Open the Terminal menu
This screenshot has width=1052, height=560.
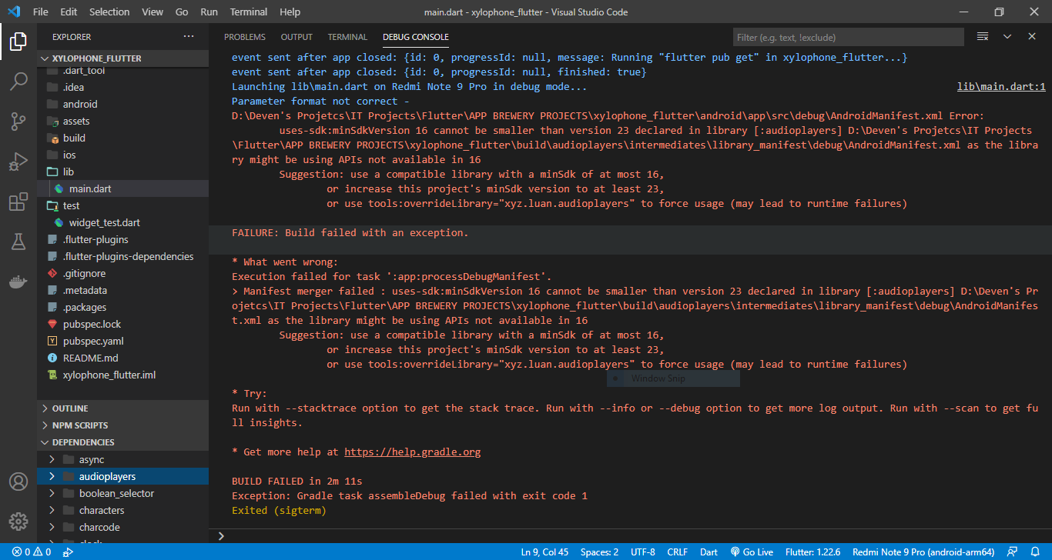click(x=249, y=12)
